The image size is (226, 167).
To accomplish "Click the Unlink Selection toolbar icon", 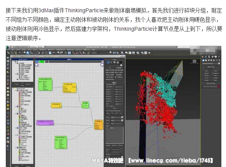I will click(12, 53).
